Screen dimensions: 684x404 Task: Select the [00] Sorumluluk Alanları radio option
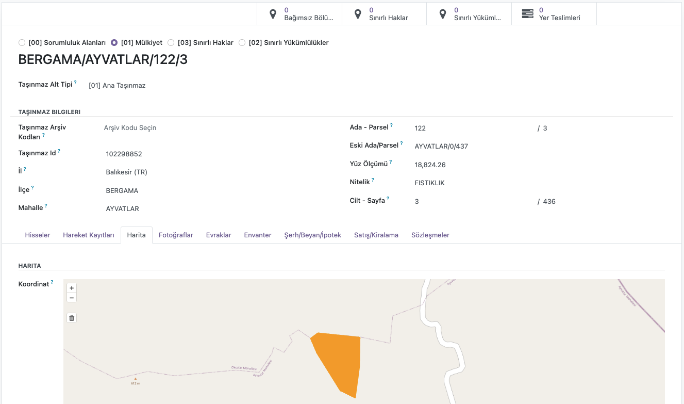point(22,43)
